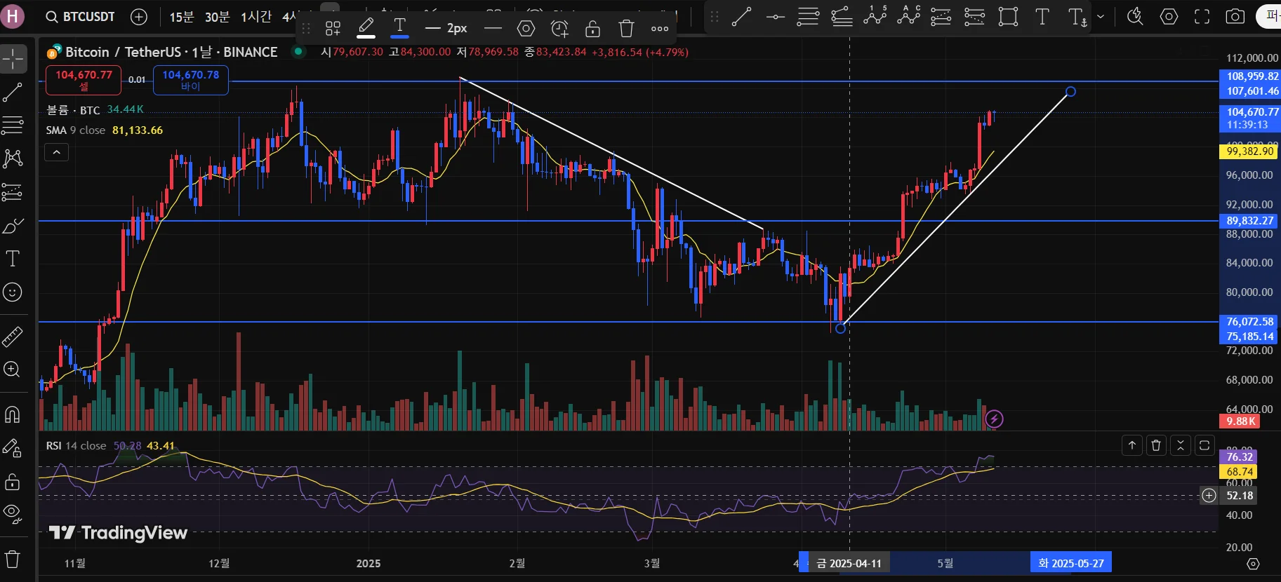Switch to 30분 timeframe
Viewport: 1281px width, 582px height.
coord(217,17)
